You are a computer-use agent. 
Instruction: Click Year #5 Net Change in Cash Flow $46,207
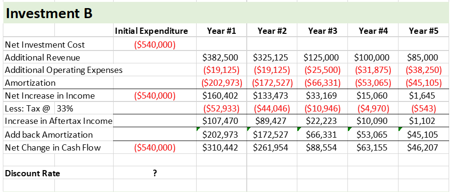[423, 147]
